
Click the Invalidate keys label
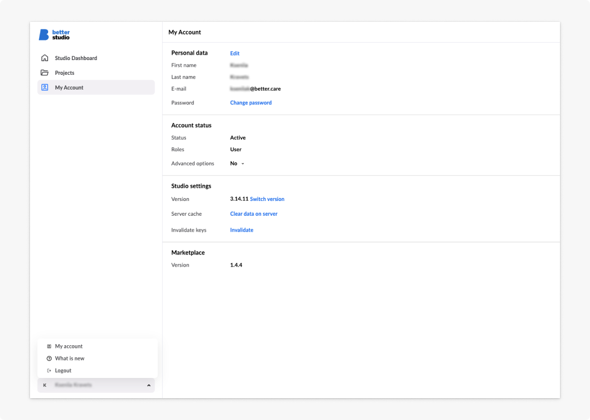(188, 230)
